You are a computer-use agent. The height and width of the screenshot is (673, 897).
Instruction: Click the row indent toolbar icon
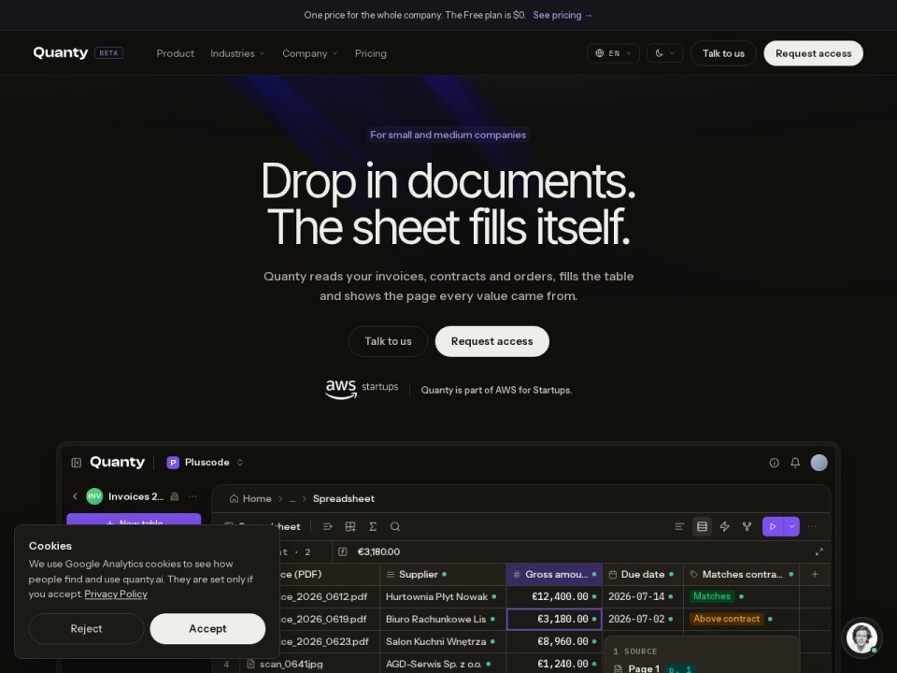point(327,526)
